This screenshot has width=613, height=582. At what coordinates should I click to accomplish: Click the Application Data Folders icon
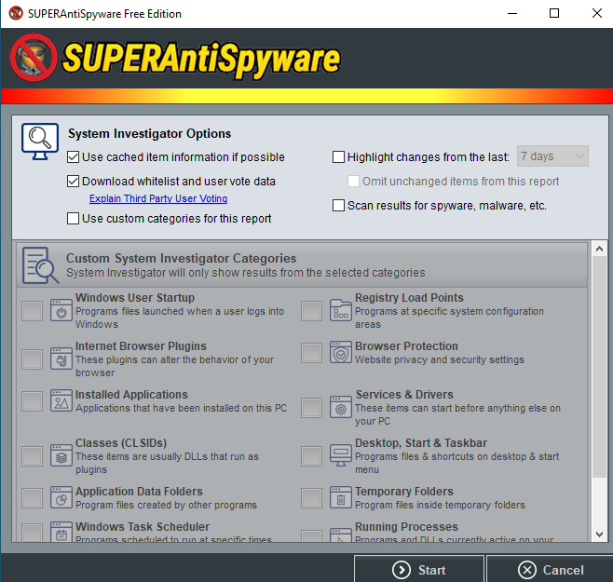click(61, 497)
